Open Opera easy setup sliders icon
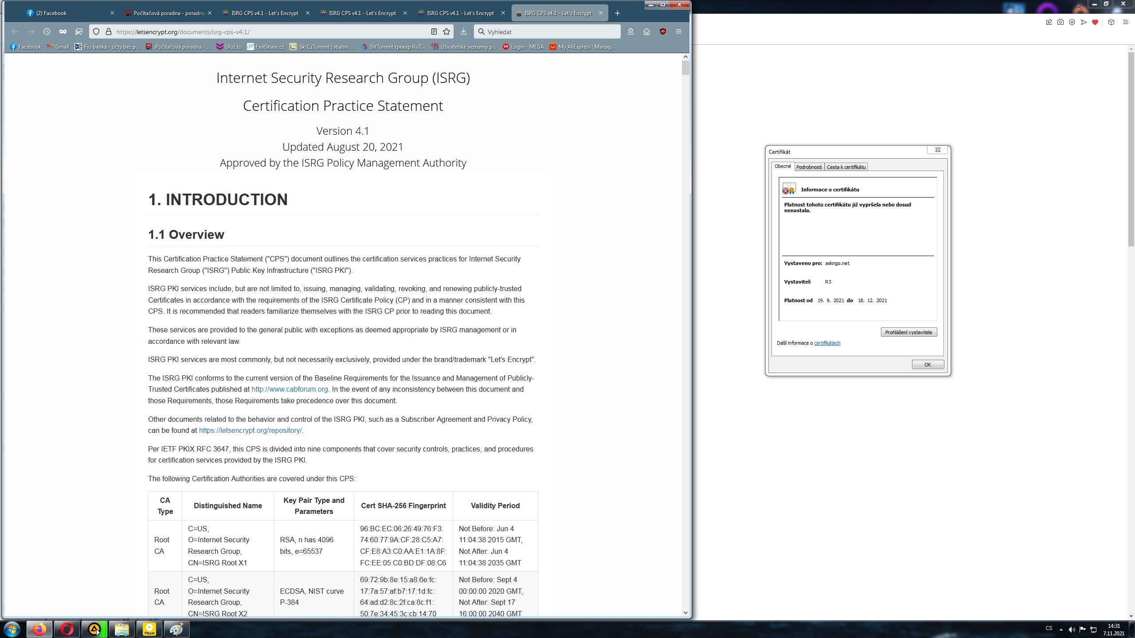Image resolution: width=1135 pixels, height=638 pixels. click(x=1125, y=22)
